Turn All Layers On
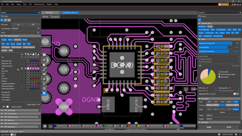This screenshot has width=242, height=136. tap(19, 24)
